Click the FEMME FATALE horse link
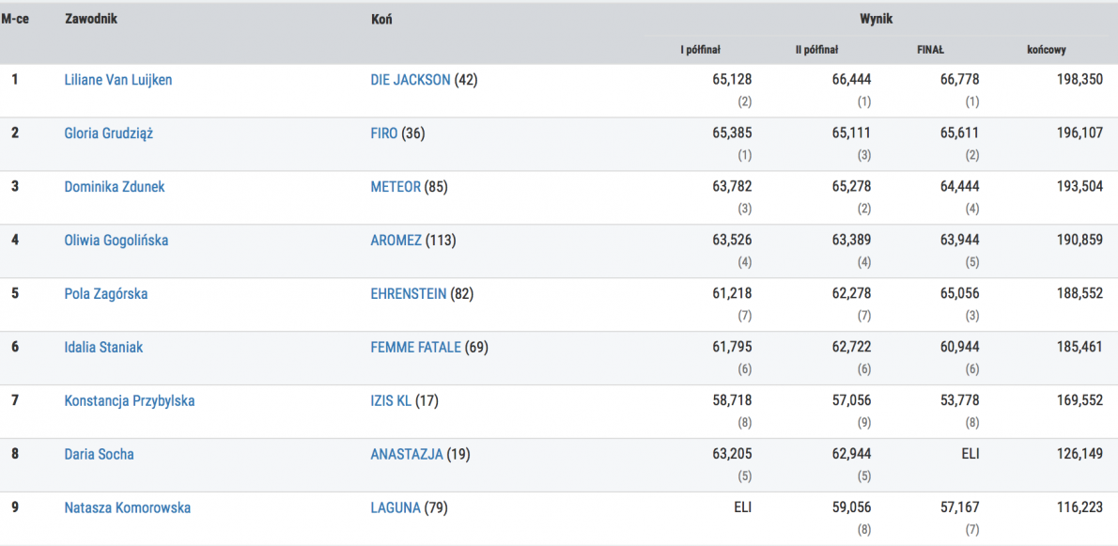This screenshot has width=1118, height=546. click(x=415, y=348)
